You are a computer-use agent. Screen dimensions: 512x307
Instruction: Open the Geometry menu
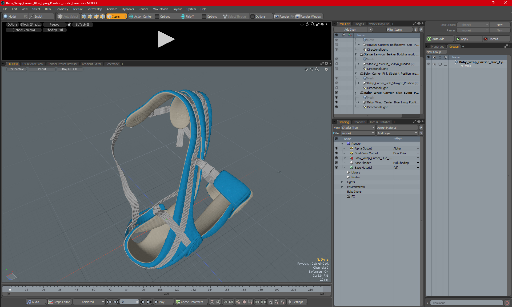62,9
